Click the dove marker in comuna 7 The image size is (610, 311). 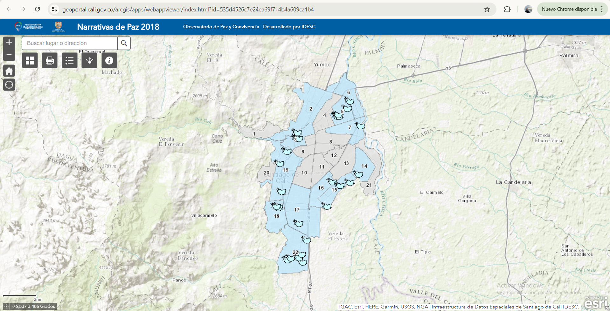point(360,126)
